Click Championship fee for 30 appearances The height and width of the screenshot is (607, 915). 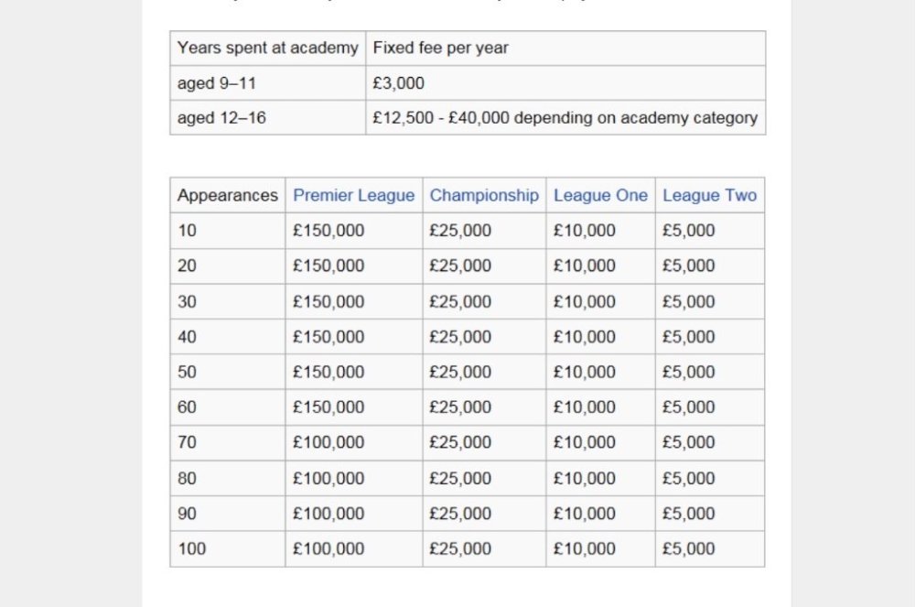point(460,301)
